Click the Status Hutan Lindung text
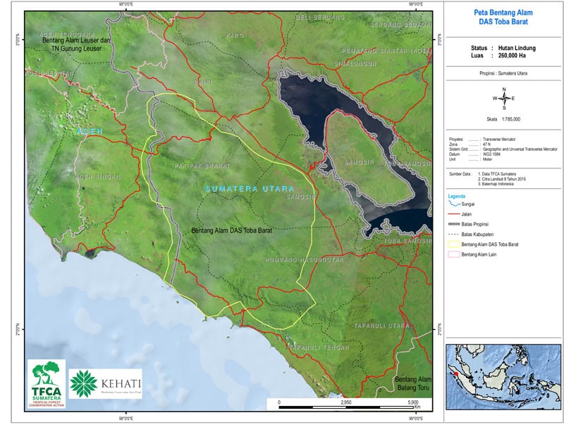Screen dimensions: 564x432 click(x=503, y=48)
